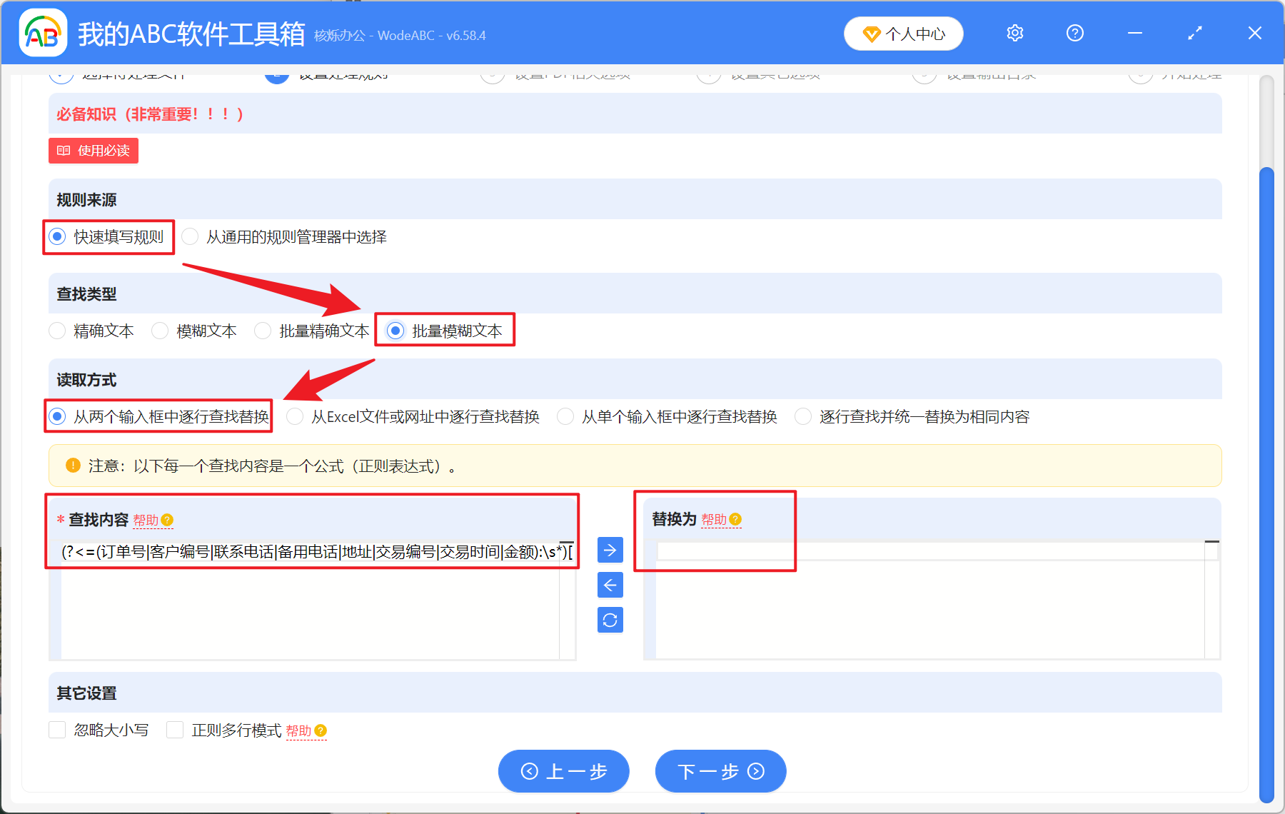The width and height of the screenshot is (1285, 814).
Task: Enable the 正则多行模式 checkbox
Action: [x=175, y=730]
